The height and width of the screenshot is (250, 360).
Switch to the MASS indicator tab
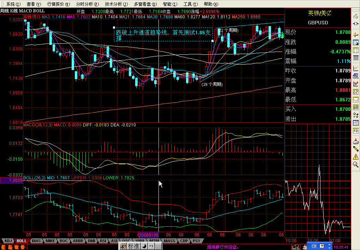(169, 241)
